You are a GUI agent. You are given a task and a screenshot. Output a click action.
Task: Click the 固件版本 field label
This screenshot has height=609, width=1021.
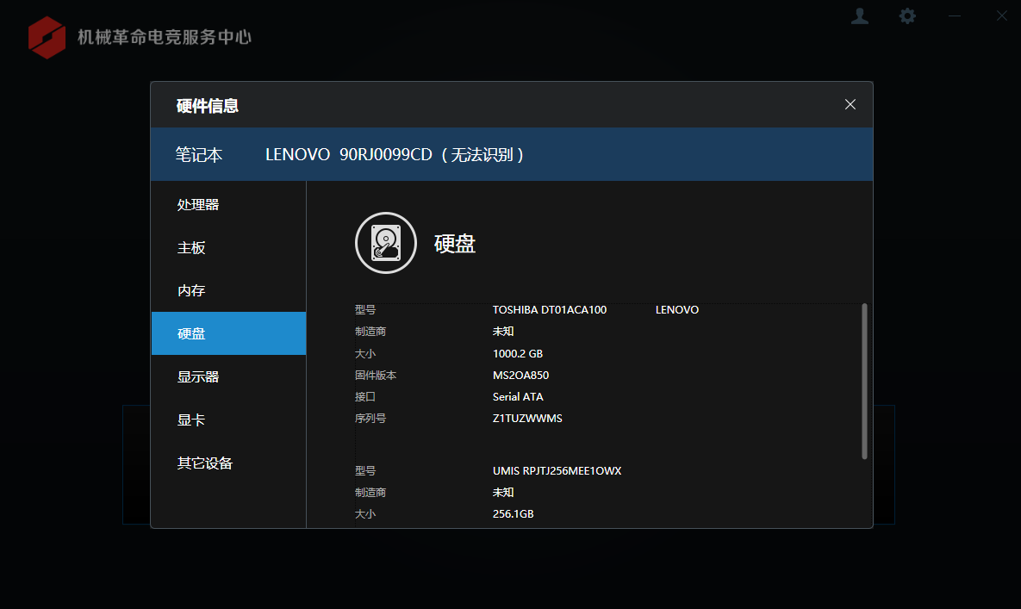pyautogui.click(x=376, y=375)
